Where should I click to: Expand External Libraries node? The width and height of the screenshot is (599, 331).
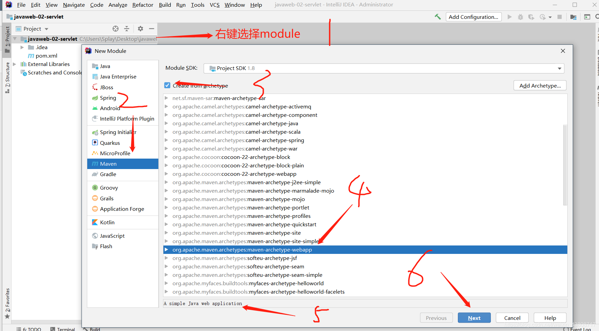14,64
